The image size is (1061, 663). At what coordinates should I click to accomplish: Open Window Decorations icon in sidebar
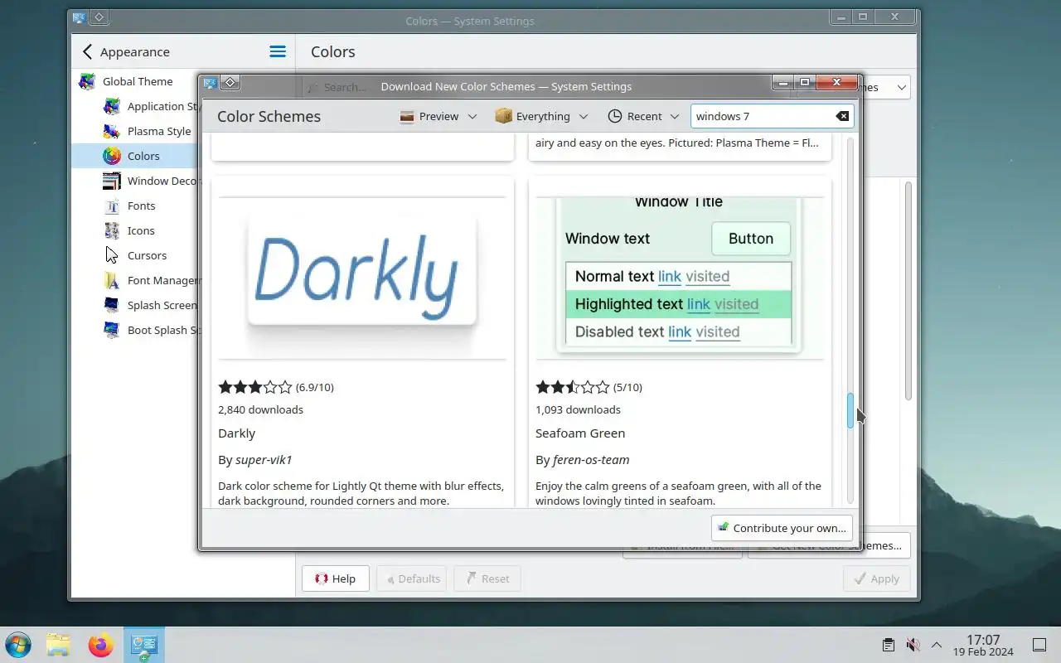click(112, 181)
